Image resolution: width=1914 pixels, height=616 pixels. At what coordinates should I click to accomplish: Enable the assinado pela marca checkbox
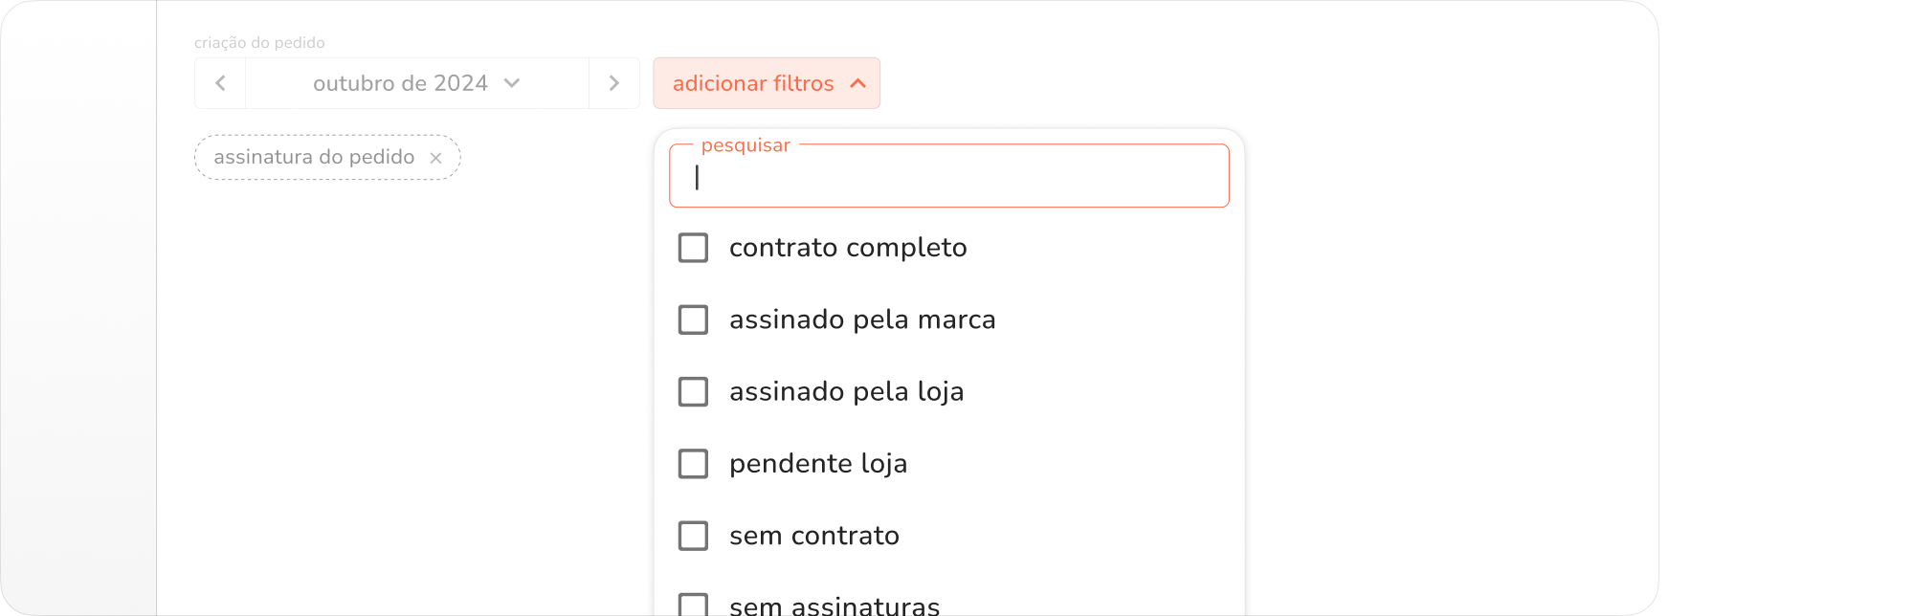pos(693,319)
